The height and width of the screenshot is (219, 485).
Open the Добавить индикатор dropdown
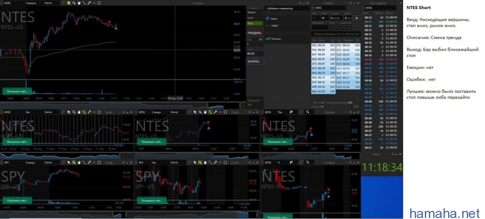tap(287, 9)
